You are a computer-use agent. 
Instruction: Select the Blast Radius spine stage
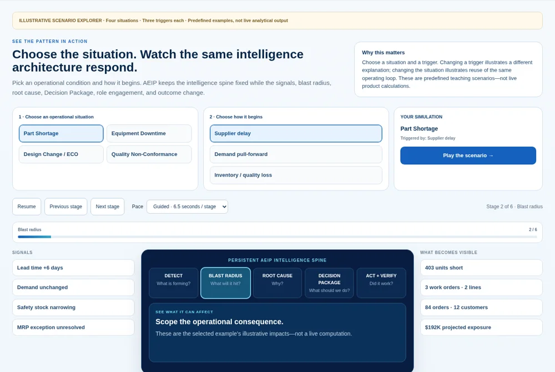click(x=225, y=283)
